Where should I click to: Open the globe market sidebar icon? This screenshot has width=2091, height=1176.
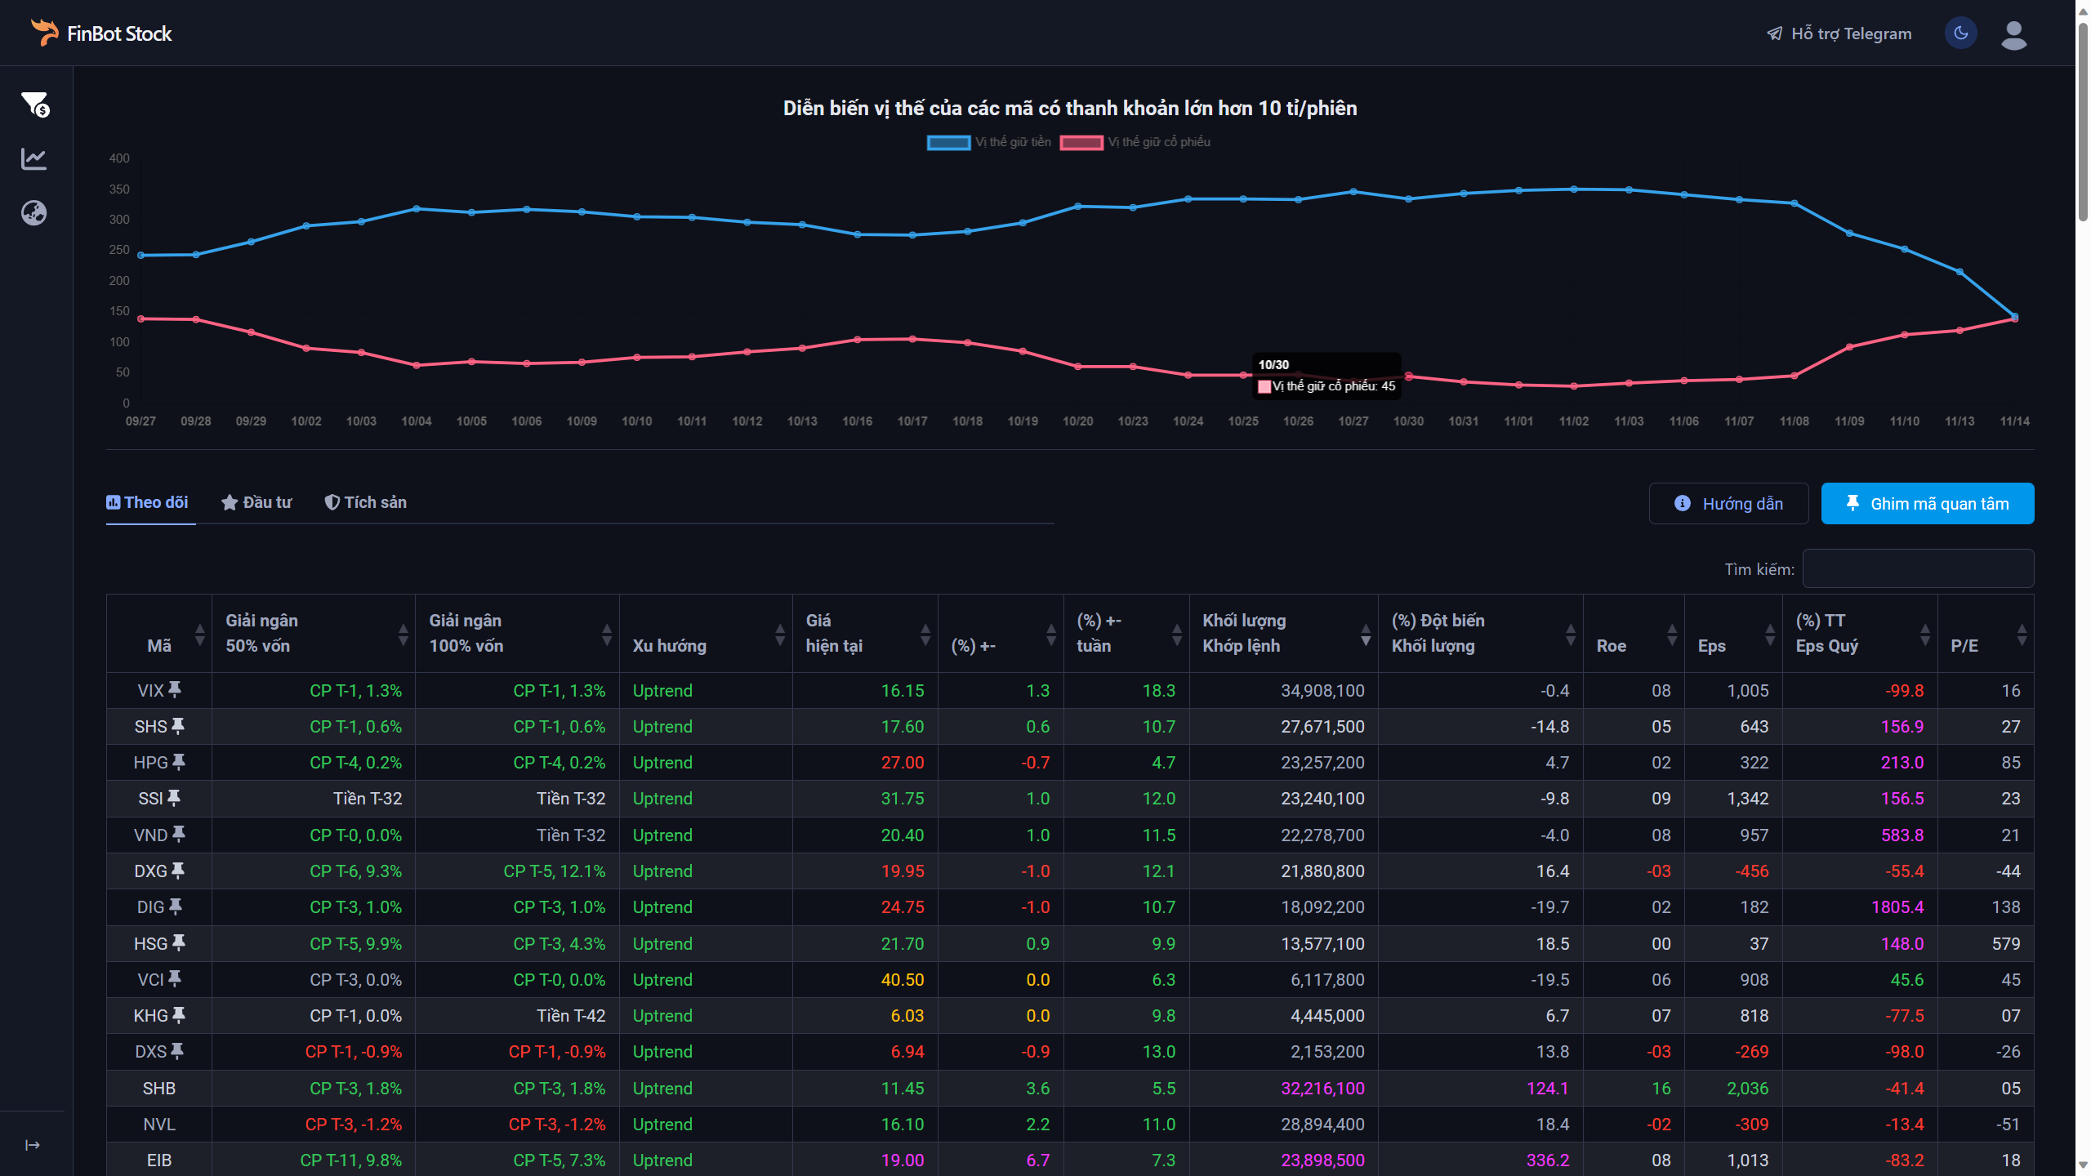[33, 213]
